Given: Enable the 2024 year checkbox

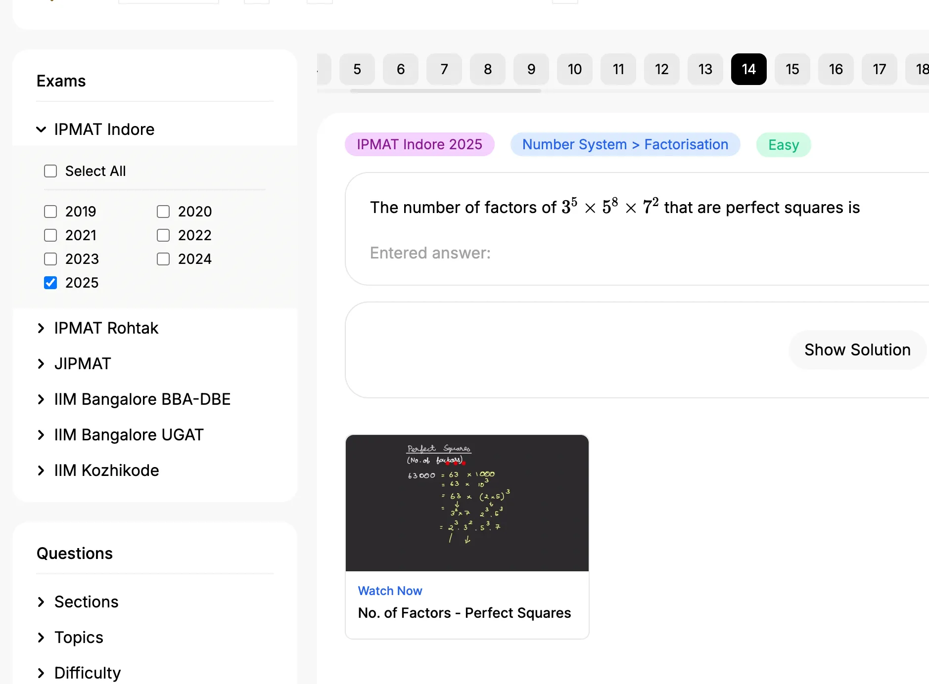Looking at the screenshot, I should pyautogui.click(x=163, y=259).
